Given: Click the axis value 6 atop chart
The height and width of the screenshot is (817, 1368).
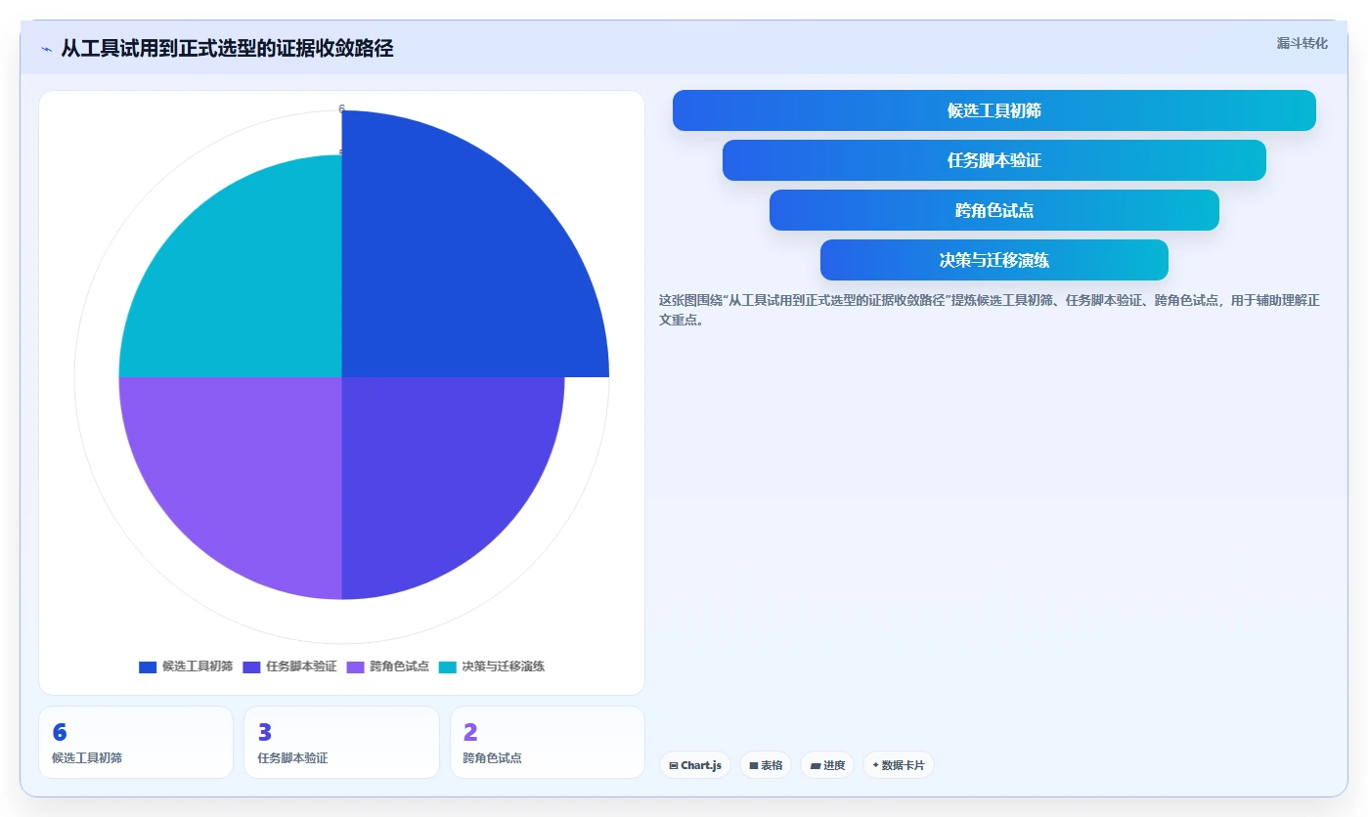Looking at the screenshot, I should pos(342,108).
